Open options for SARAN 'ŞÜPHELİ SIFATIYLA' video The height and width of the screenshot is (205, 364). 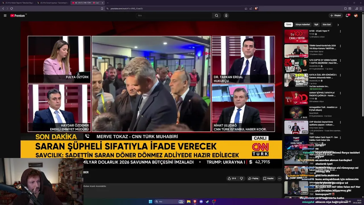tap(340, 93)
